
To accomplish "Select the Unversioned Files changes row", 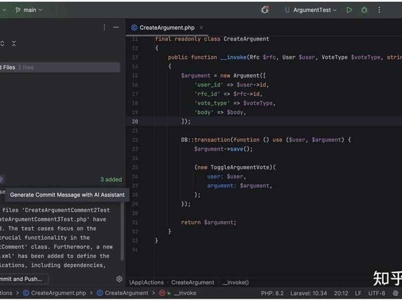I will coord(60,67).
